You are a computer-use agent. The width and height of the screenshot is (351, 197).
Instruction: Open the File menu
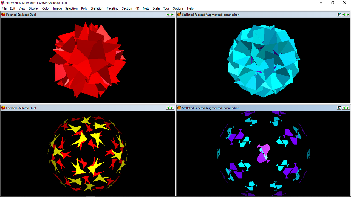tap(4, 8)
